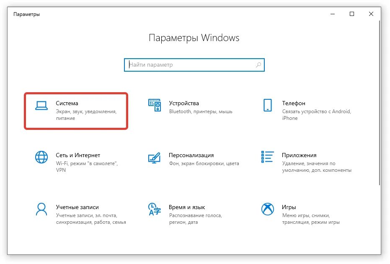Click the vertical scrollbar of Параметры window
Viewport: 390px width, 264px height.
click(380, 103)
